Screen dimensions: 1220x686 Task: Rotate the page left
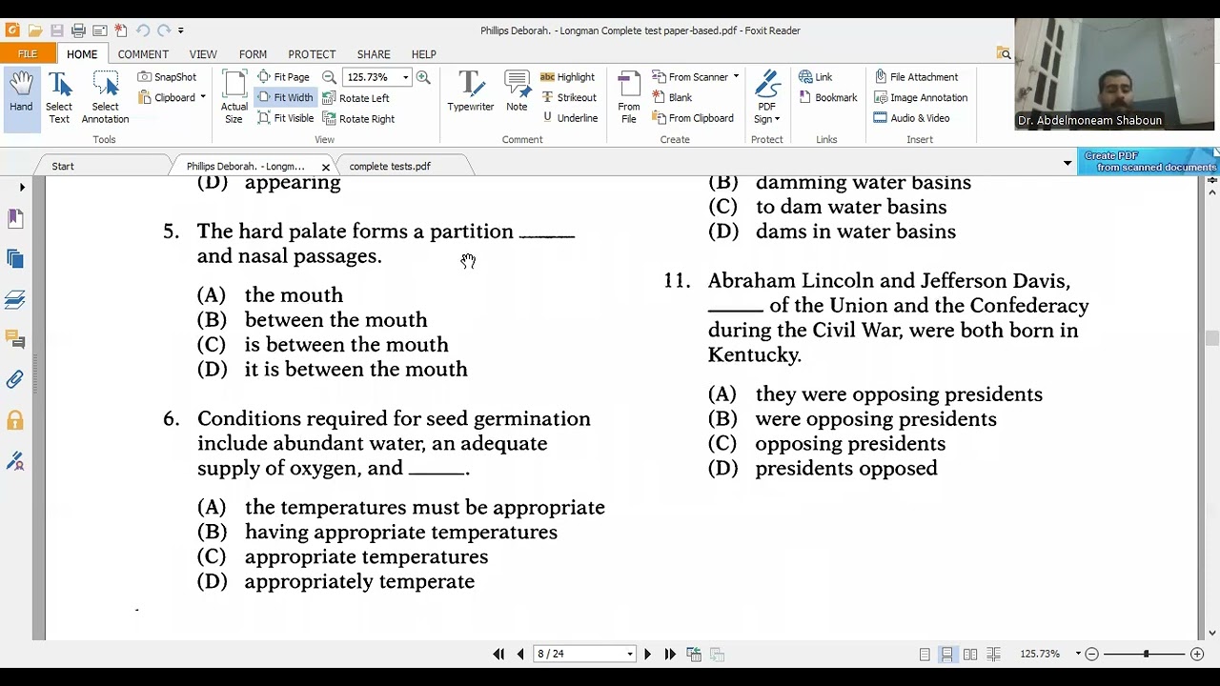pos(356,98)
